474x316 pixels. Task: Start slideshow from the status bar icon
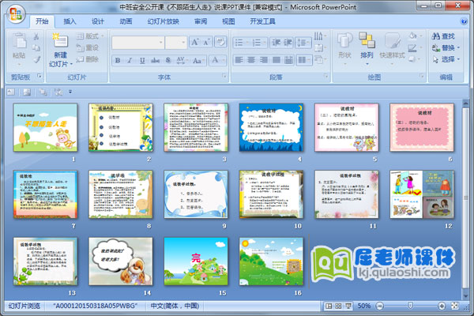pyautogui.click(x=348, y=305)
